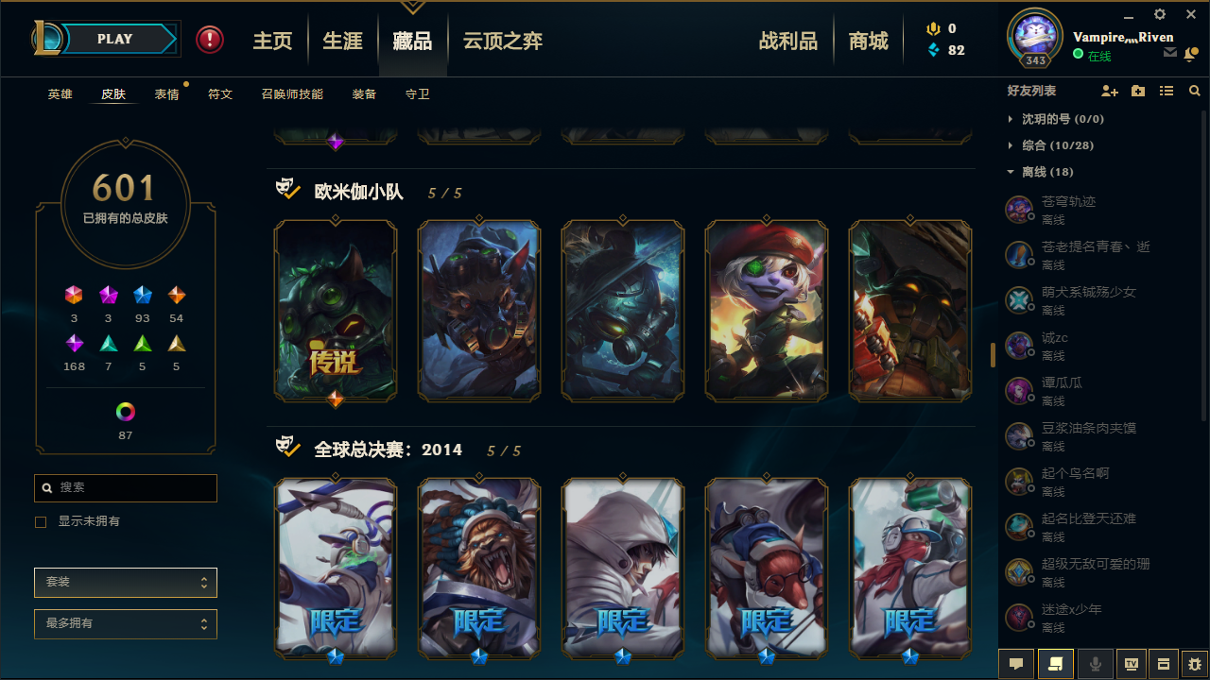Open the add friend icon
Screen dimensions: 1210x680
tap(1110, 91)
